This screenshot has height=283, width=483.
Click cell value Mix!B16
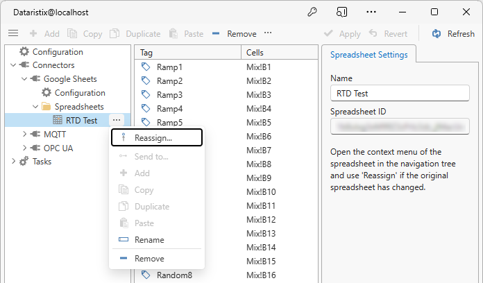[x=261, y=275]
